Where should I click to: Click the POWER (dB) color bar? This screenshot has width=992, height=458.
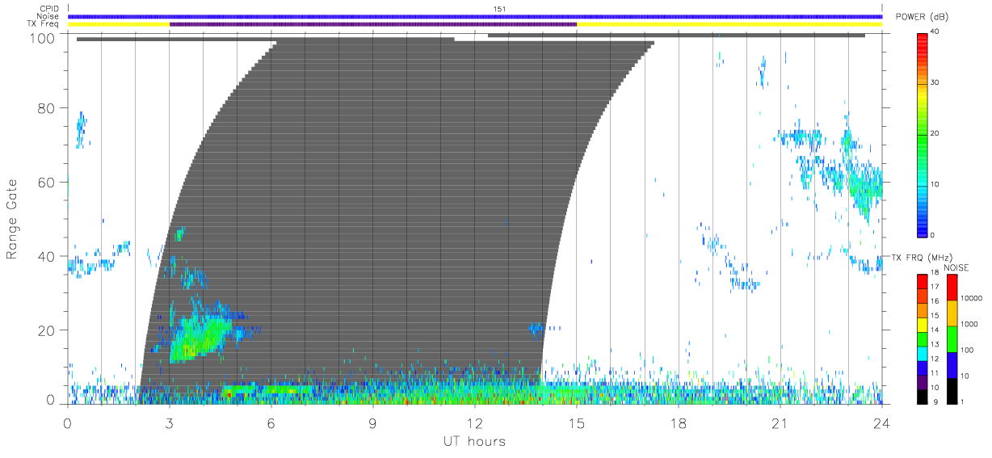922,133
